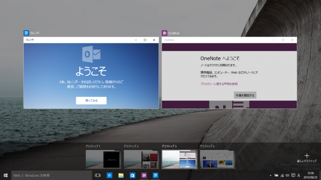Click the Task View taskbar icon

tap(98, 175)
